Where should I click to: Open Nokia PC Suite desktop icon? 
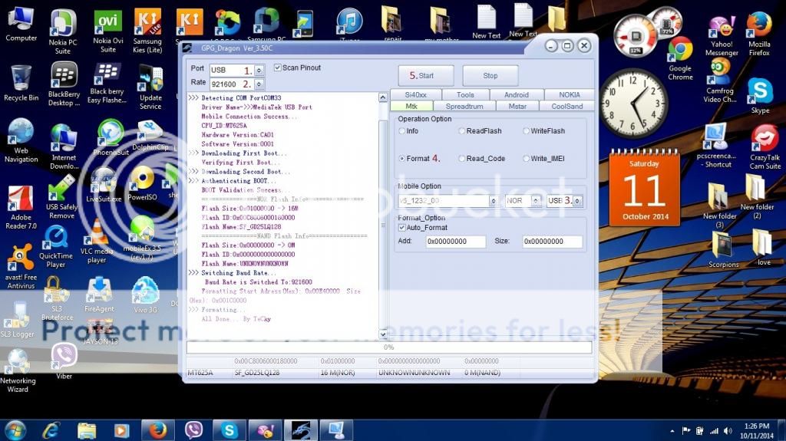[63, 24]
